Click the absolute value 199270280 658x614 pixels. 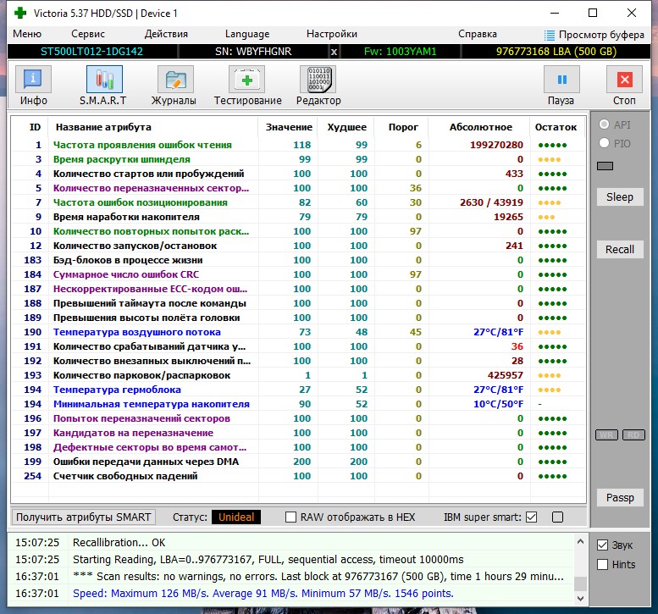496,145
